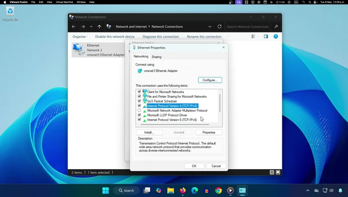
Task: Confirm with the OK button
Action: [194, 166]
